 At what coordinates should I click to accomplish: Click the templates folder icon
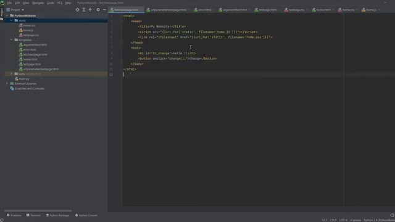16,39
